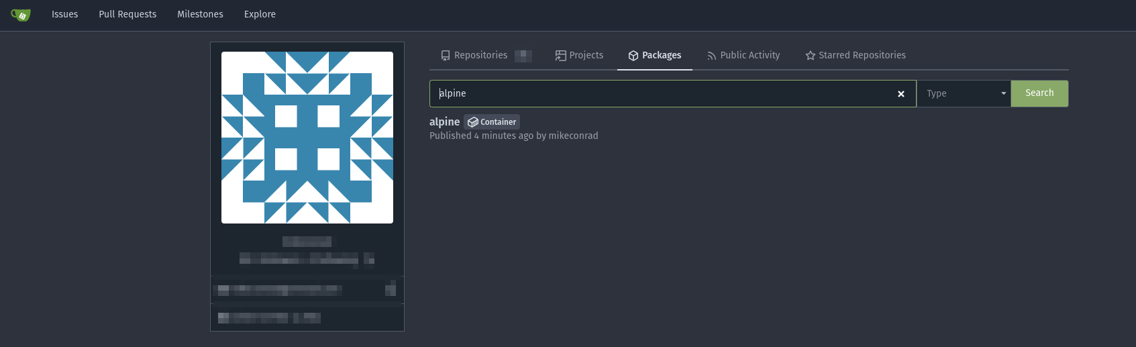The width and height of the screenshot is (1136, 347).
Task: Click the green Search button
Action: click(x=1039, y=93)
